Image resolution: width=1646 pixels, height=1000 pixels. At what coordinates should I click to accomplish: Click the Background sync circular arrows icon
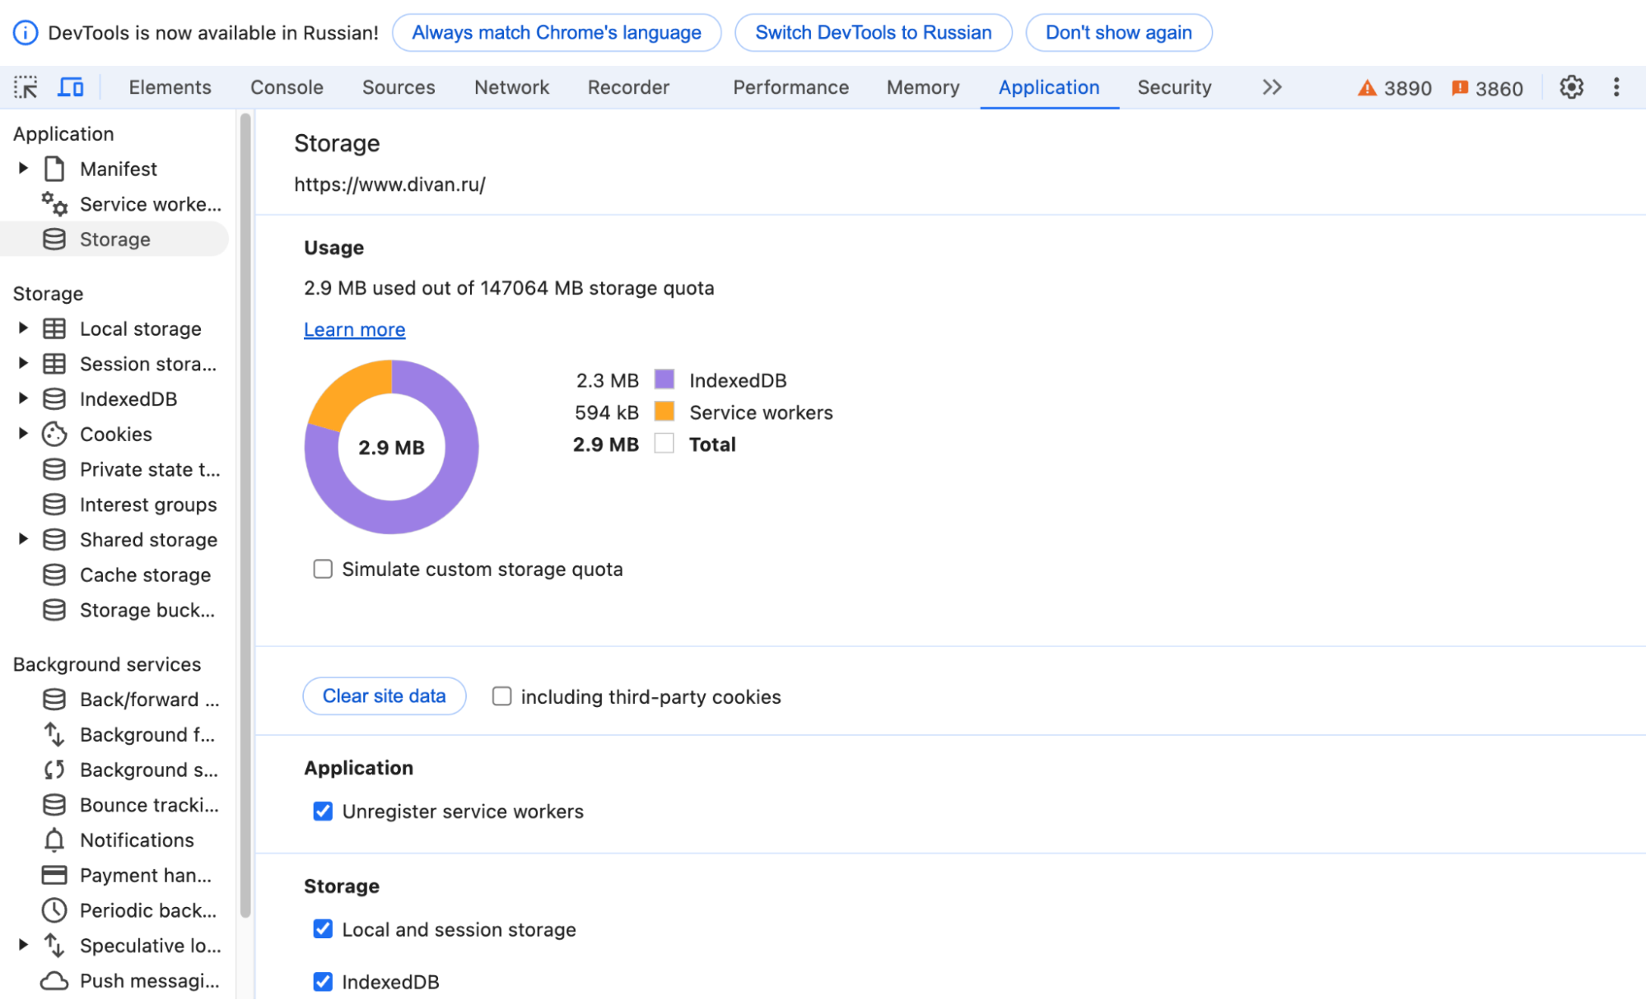[54, 770]
